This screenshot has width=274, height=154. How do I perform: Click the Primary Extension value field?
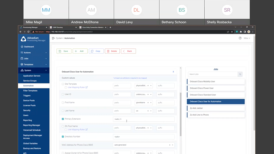pyautogui.click(x=144, y=119)
